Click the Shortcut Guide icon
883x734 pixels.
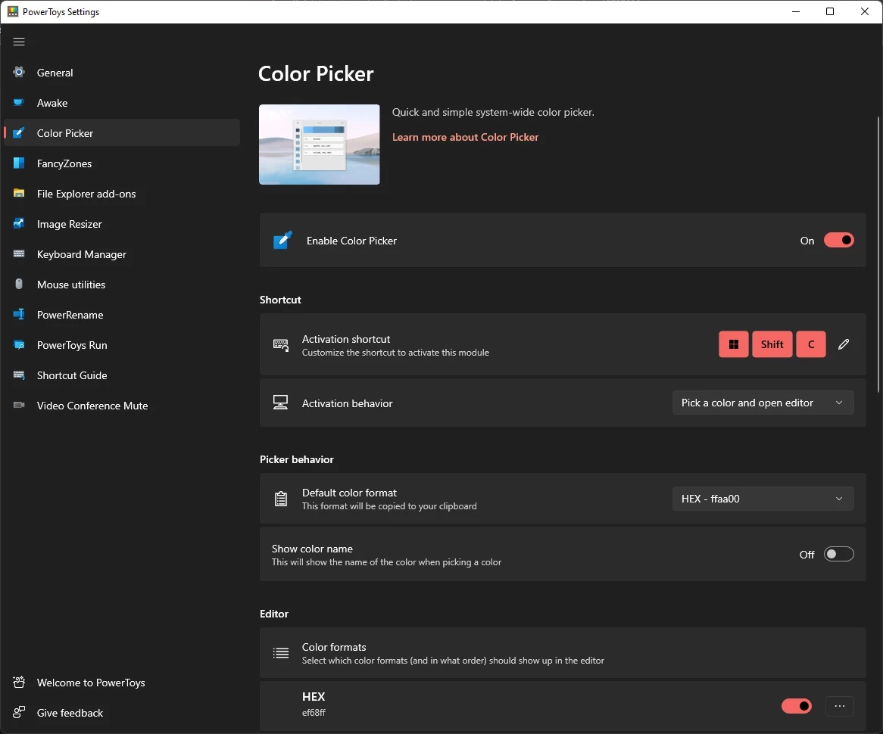pos(19,375)
